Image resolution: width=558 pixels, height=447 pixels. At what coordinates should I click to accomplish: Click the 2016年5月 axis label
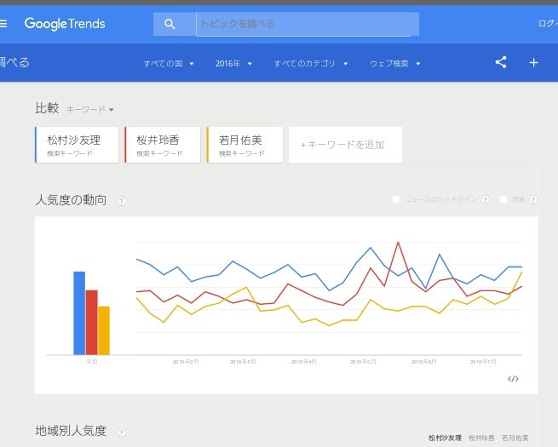pyautogui.click(x=363, y=362)
